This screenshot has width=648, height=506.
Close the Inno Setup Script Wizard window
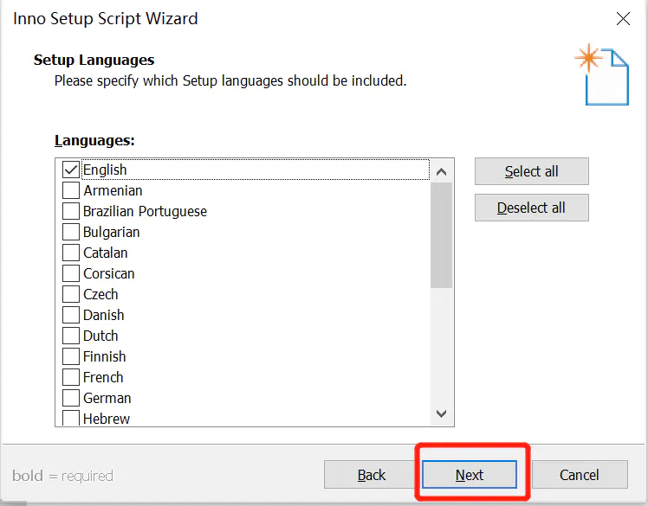pyautogui.click(x=623, y=18)
